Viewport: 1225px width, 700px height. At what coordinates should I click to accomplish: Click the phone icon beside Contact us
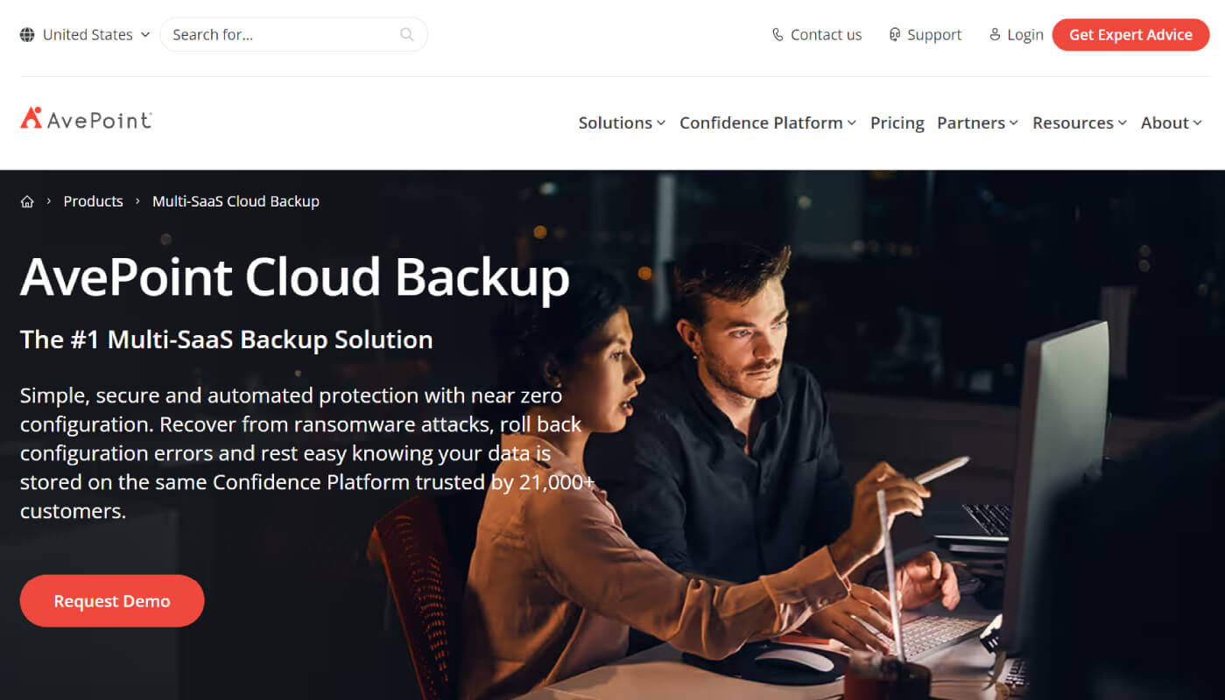[x=778, y=35]
